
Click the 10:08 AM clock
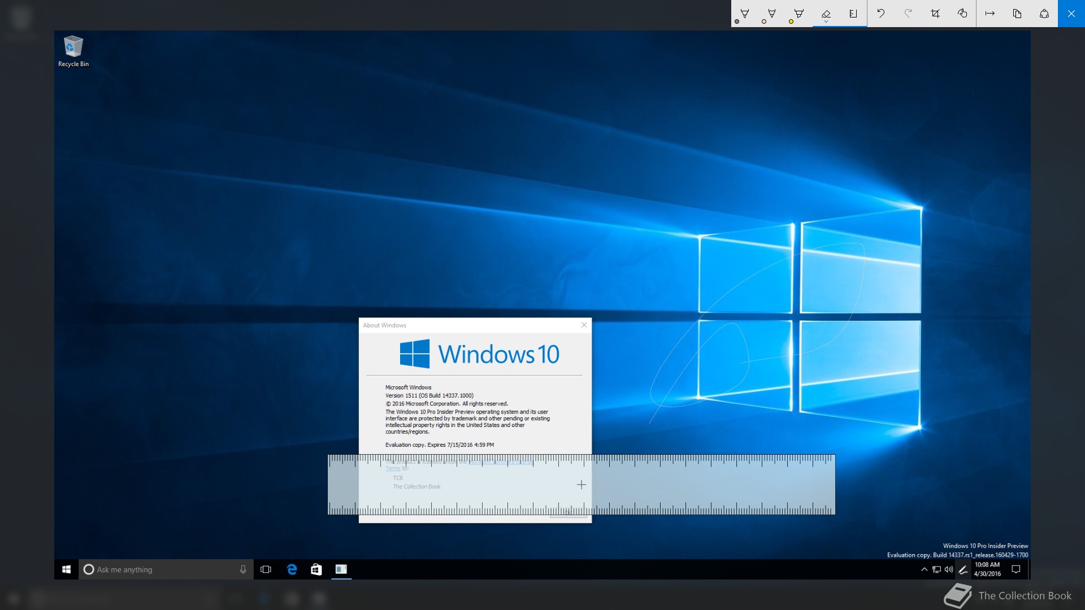click(987, 569)
